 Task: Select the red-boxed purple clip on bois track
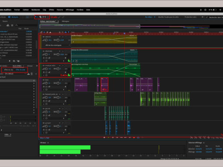tap(105, 84)
